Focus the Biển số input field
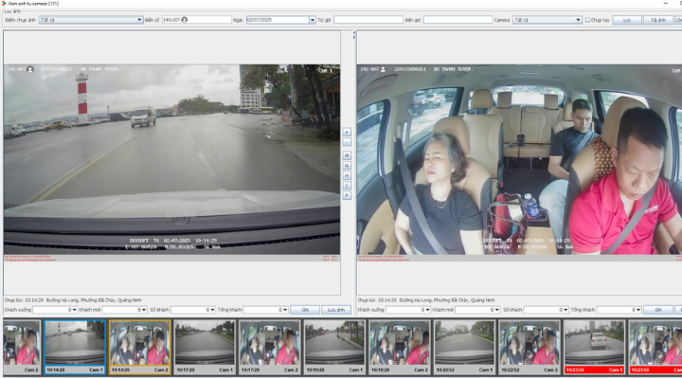 [x=196, y=20]
